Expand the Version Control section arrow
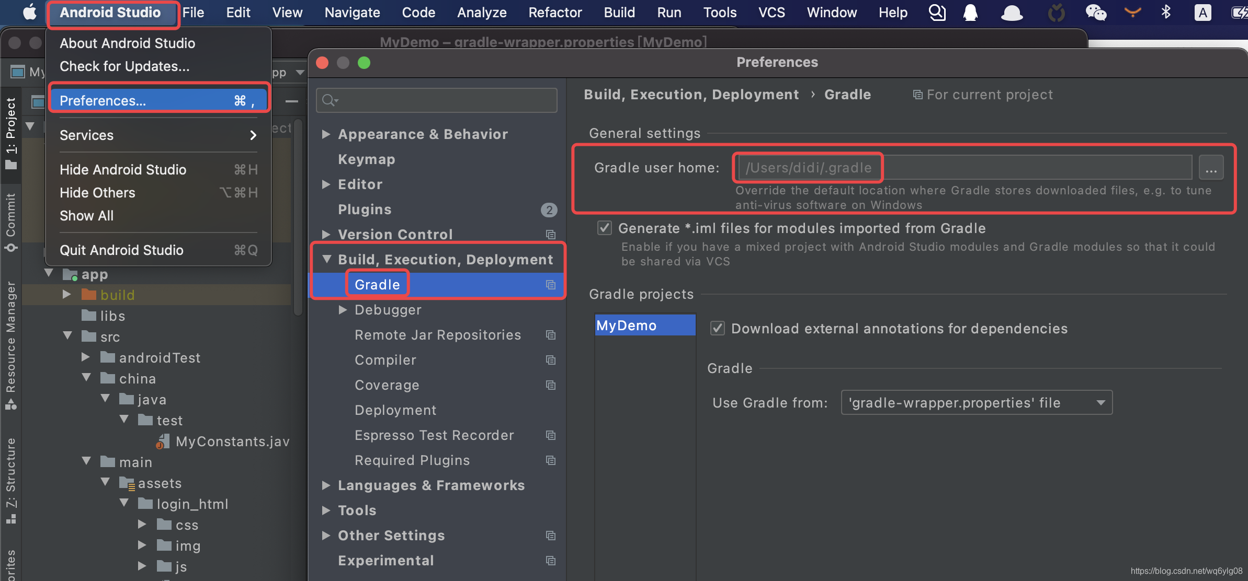Image resolution: width=1248 pixels, height=581 pixels. 326,234
